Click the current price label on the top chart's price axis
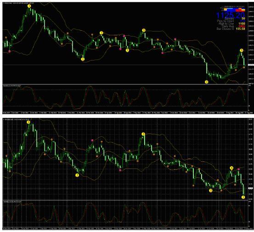The width and height of the screenshot is (254, 232). coord(251,65)
